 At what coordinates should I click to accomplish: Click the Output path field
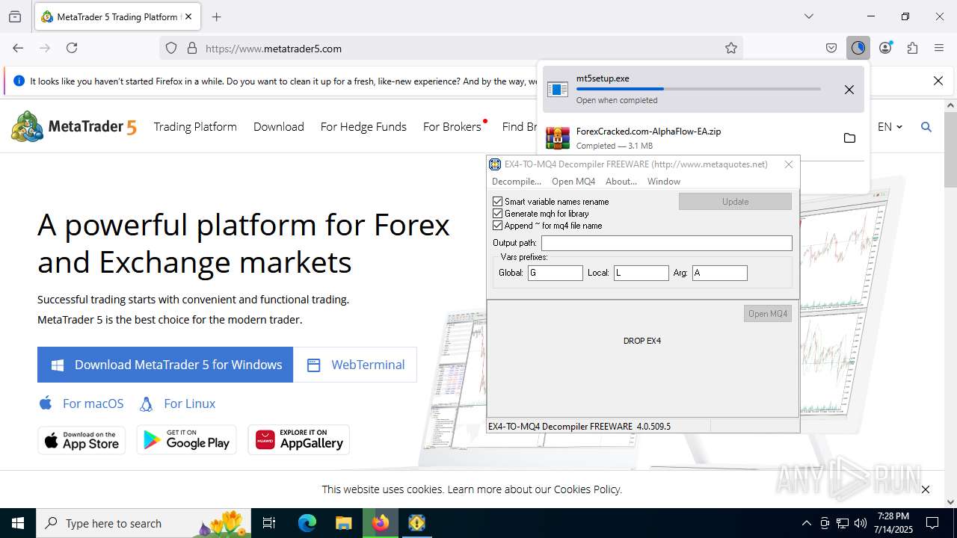pos(666,243)
